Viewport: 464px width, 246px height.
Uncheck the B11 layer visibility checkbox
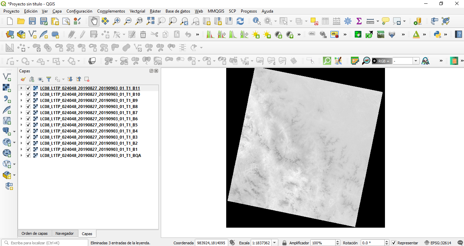coord(28,88)
